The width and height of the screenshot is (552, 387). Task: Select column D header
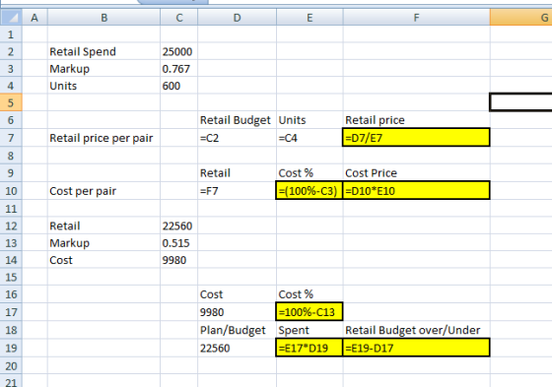pos(238,18)
